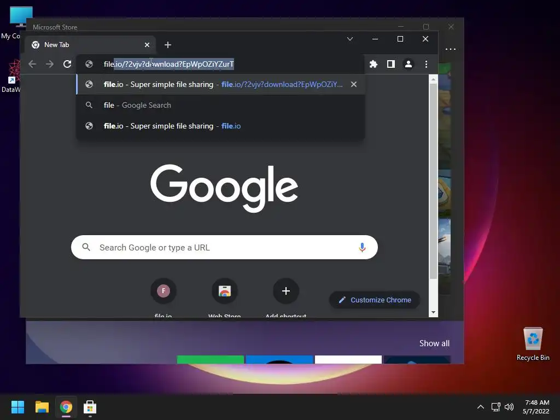Open the Web Store shortcut tile

225,291
